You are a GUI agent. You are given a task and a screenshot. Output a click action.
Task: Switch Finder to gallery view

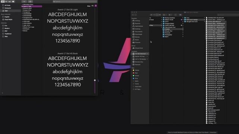point(160,15)
